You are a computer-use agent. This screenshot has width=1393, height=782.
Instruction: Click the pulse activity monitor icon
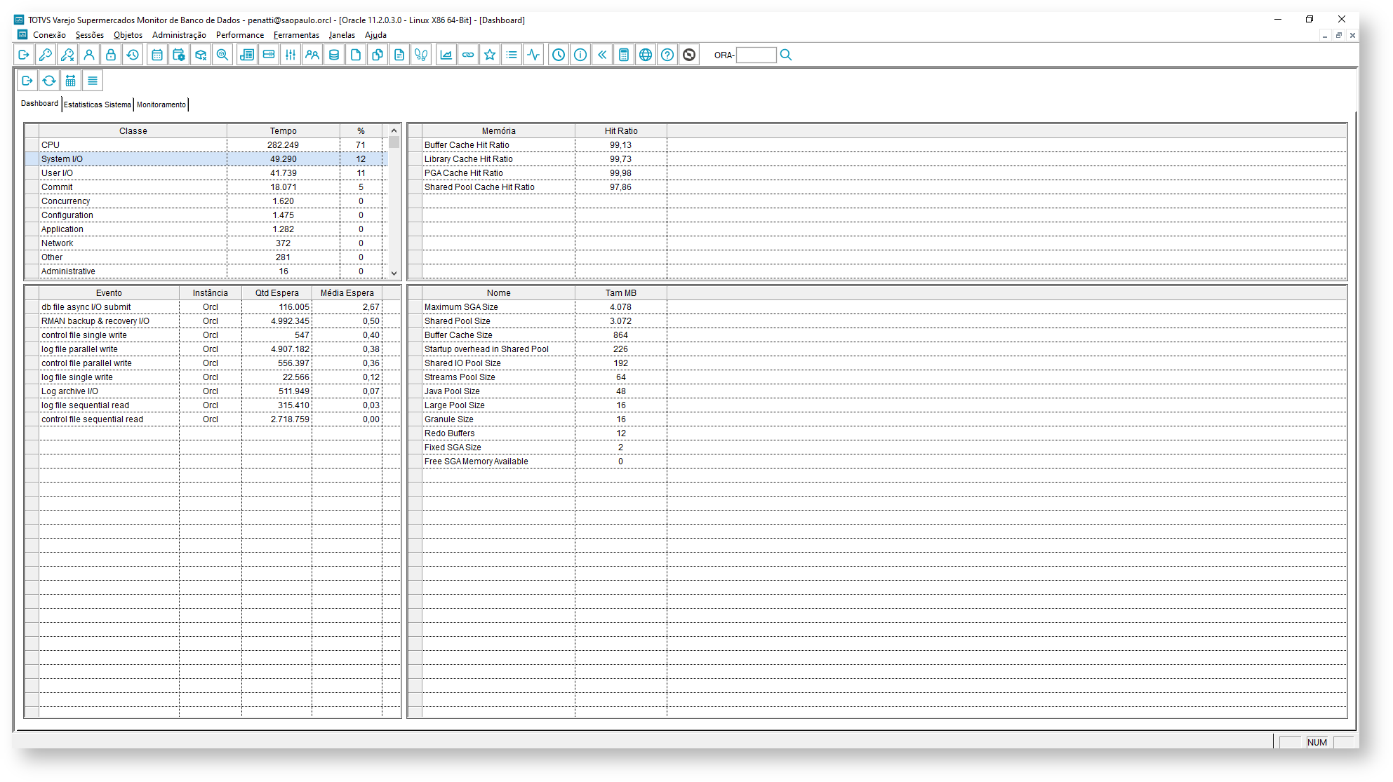point(534,55)
